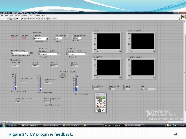Viewport: 186px width, 139px height.
Task: Click the Max Val of Signals field
Action: pos(77,38)
